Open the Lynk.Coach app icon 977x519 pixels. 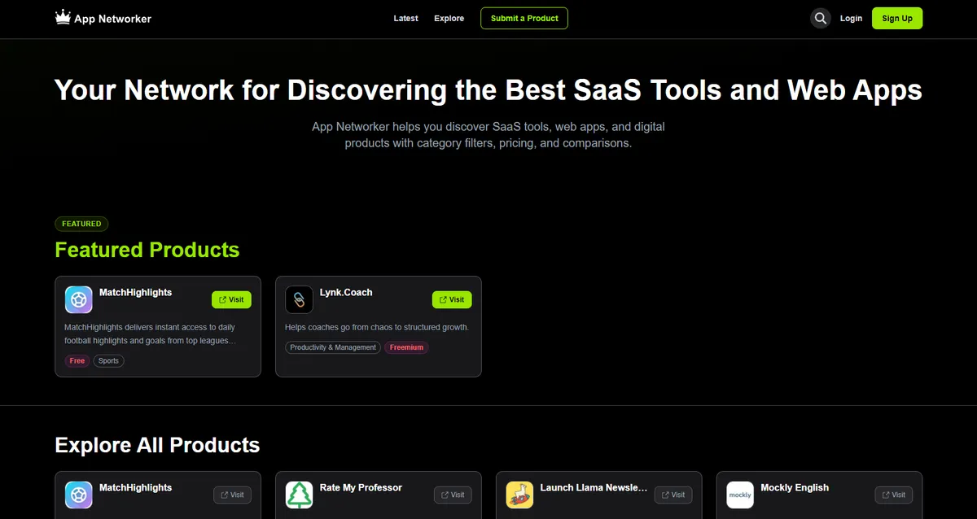pos(300,299)
